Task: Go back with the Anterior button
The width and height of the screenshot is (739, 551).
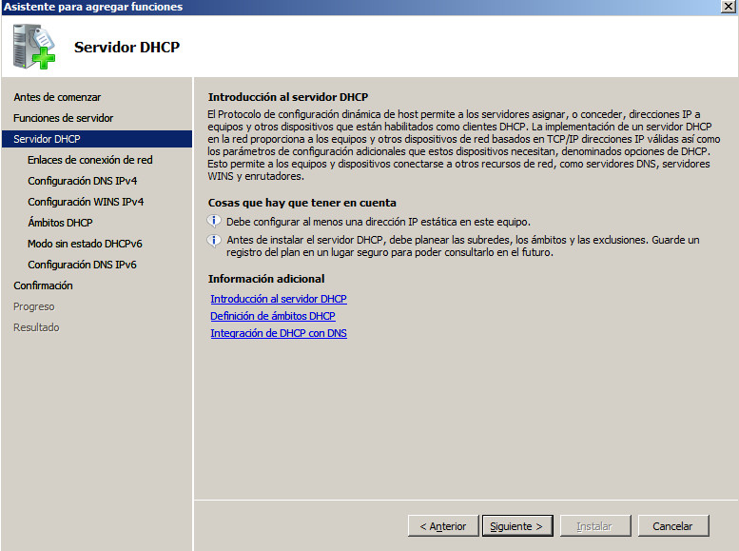Action: click(x=443, y=526)
